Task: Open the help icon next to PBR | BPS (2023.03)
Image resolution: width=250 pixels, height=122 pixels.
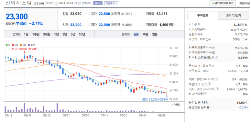Action: 217,89
